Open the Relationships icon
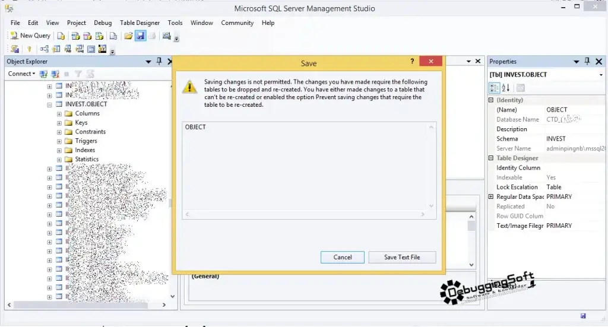This screenshot has height=327, width=608. (44, 49)
